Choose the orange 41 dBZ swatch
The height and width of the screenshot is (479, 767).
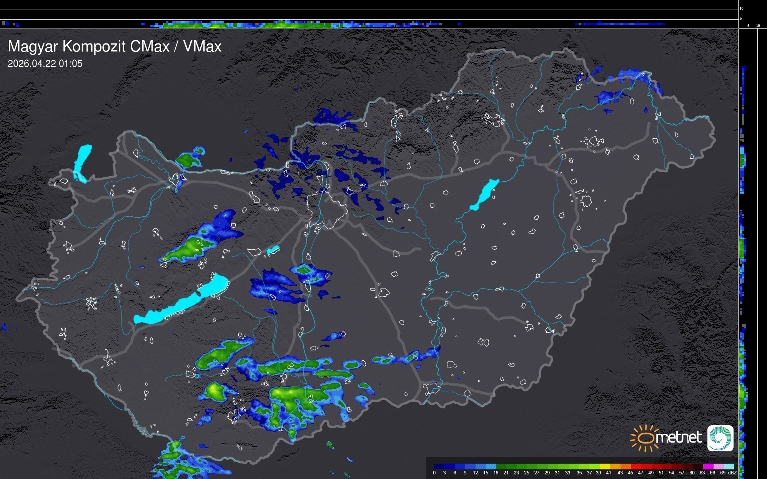pyautogui.click(x=615, y=466)
